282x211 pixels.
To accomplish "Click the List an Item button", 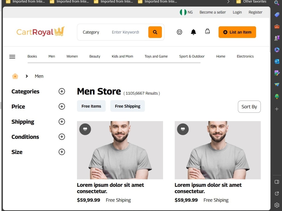I will point(237,32).
